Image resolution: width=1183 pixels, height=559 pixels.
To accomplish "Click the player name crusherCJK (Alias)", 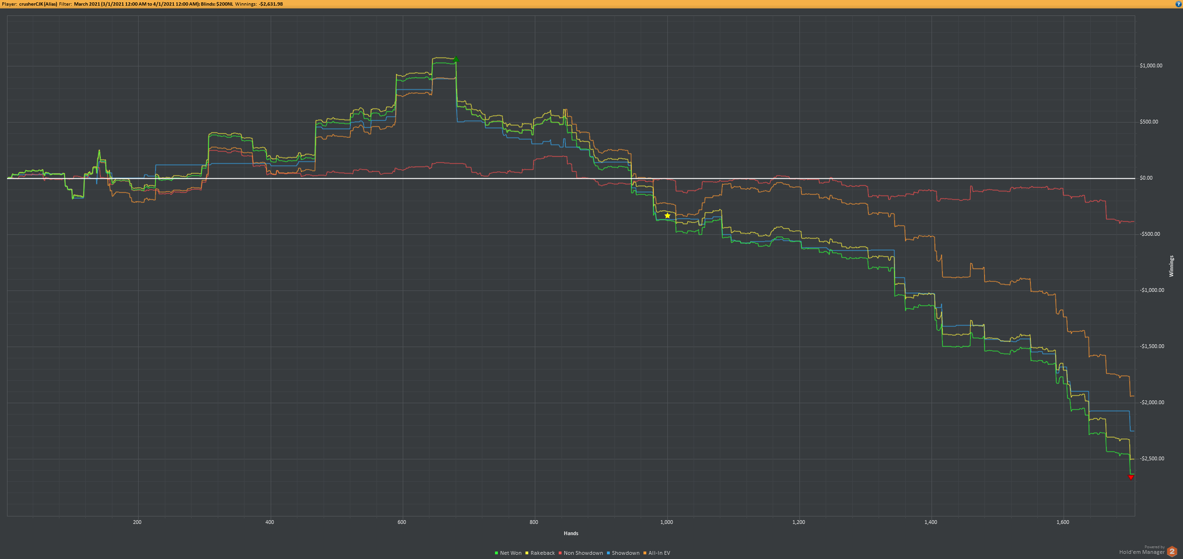I will 38,4.
